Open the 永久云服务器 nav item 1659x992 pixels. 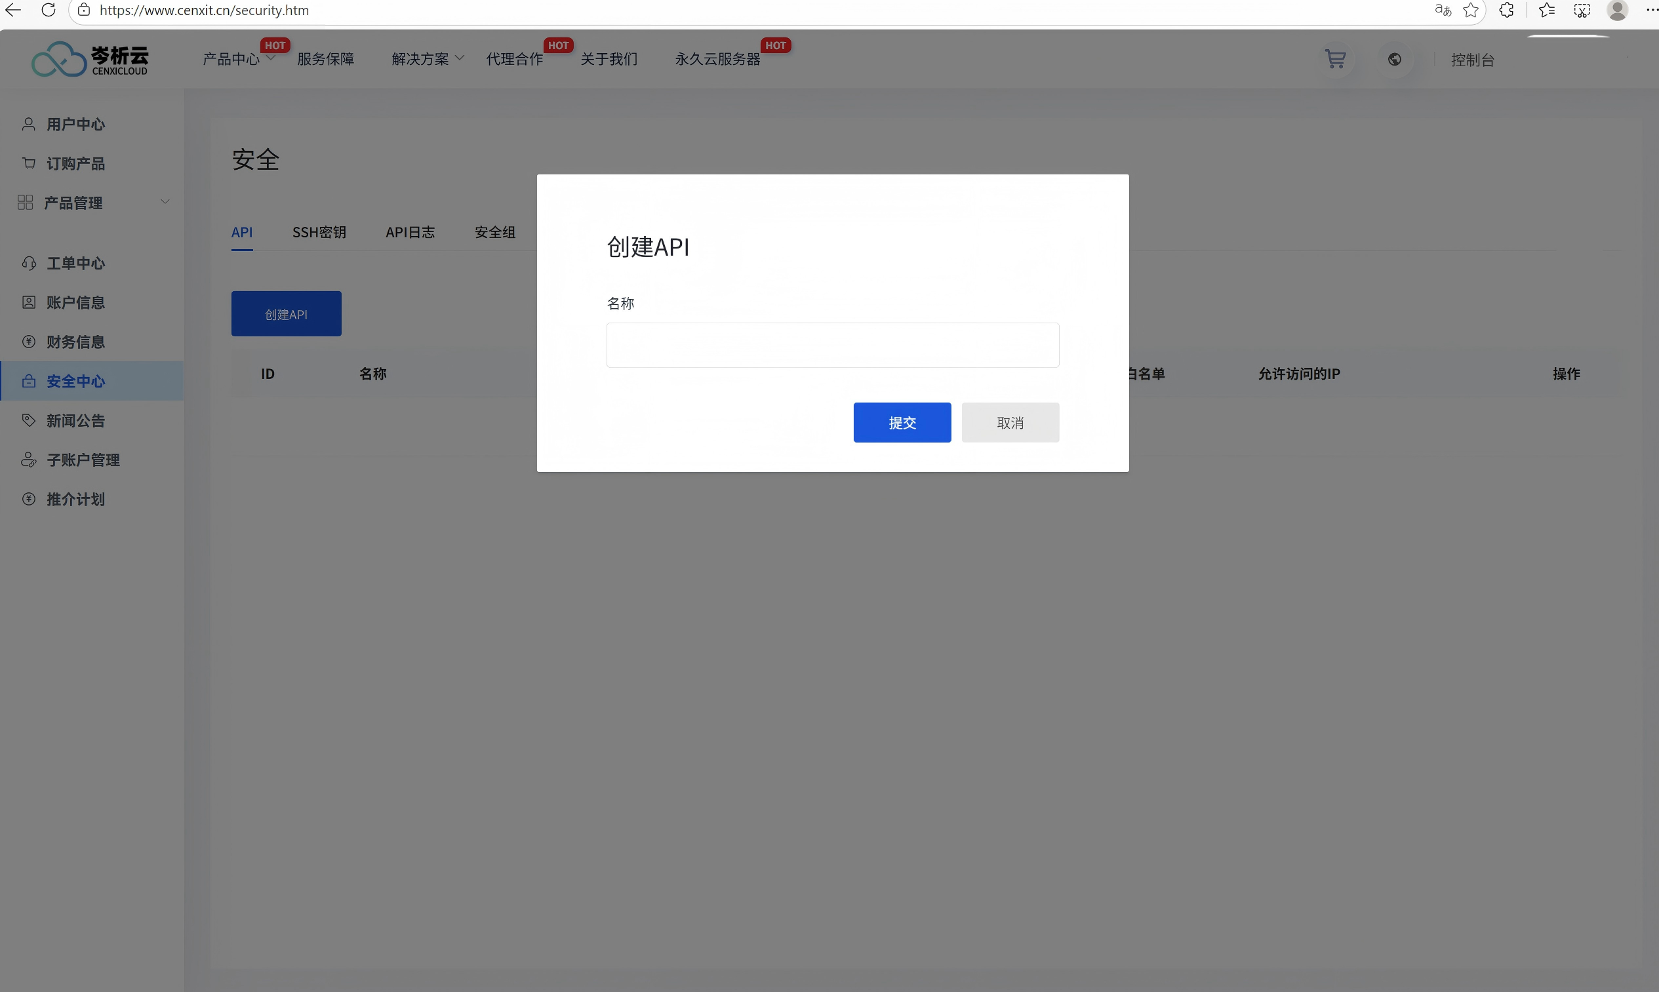717,60
